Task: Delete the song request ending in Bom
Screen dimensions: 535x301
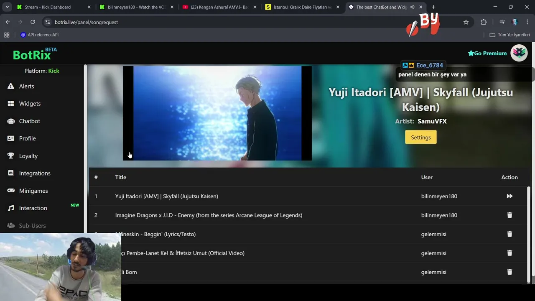Action: [510, 272]
